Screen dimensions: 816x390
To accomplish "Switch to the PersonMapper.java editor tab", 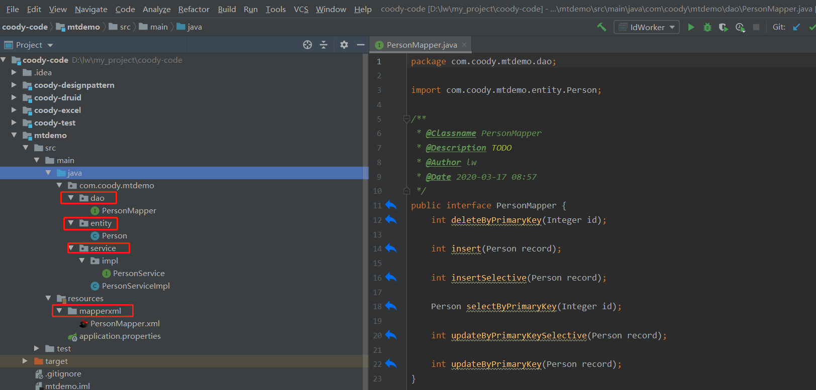I will pyautogui.click(x=421, y=45).
